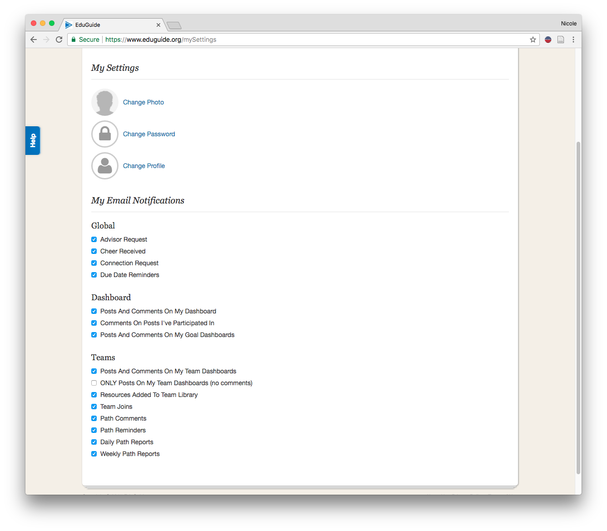607x531 pixels.
Task: Enable ONLY Posts On My Team Dashboards
Action: point(94,383)
